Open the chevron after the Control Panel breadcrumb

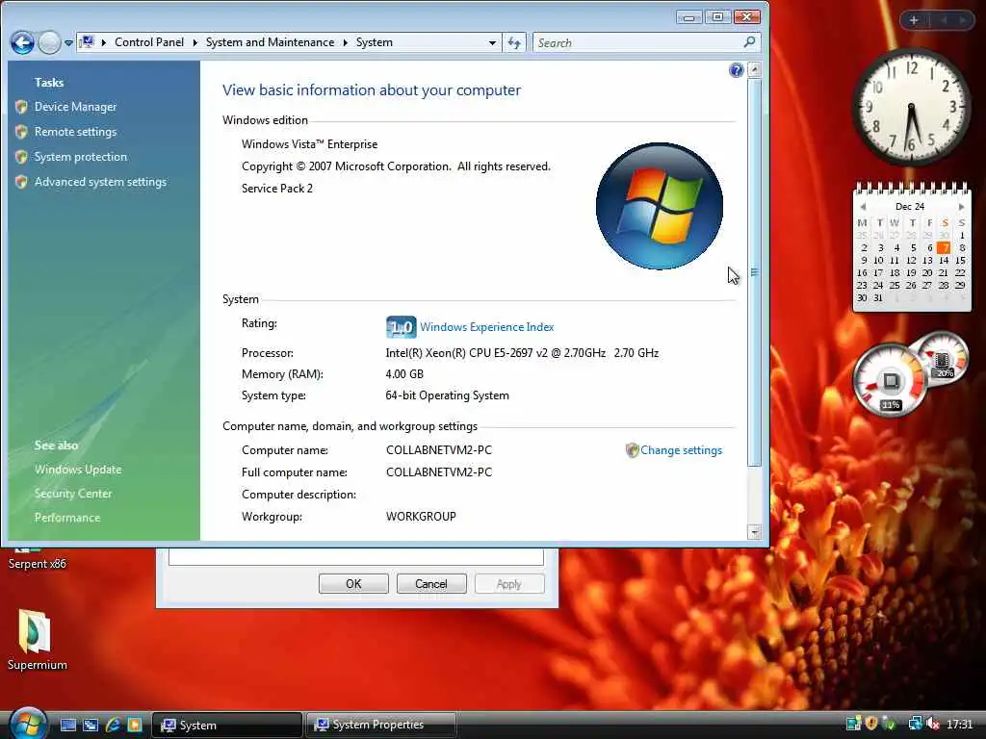[x=195, y=42]
